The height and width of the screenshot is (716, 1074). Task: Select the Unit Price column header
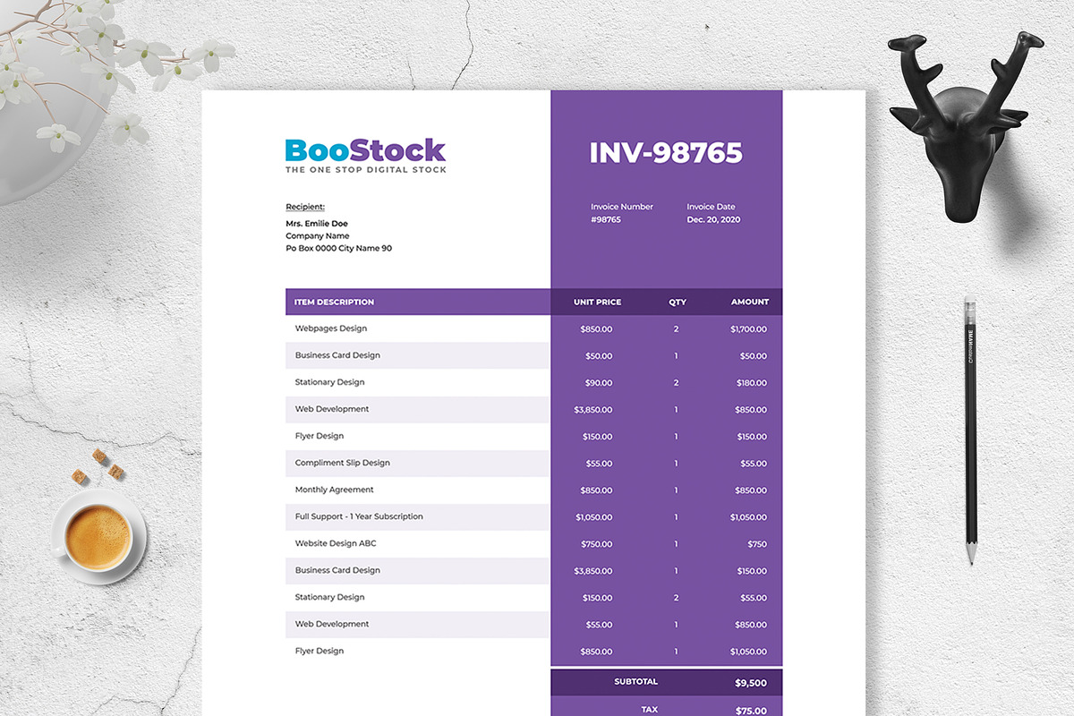(597, 303)
